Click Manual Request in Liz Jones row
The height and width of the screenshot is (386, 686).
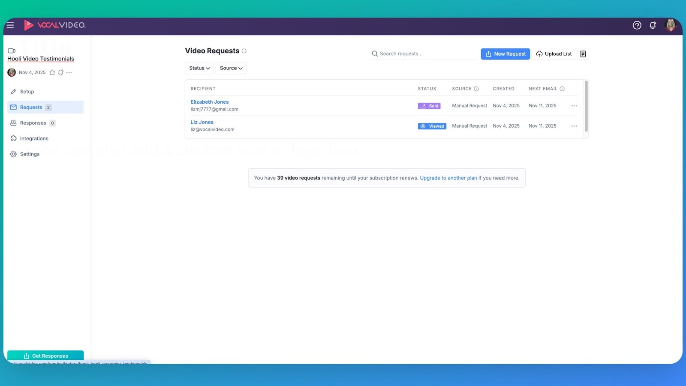coord(469,126)
